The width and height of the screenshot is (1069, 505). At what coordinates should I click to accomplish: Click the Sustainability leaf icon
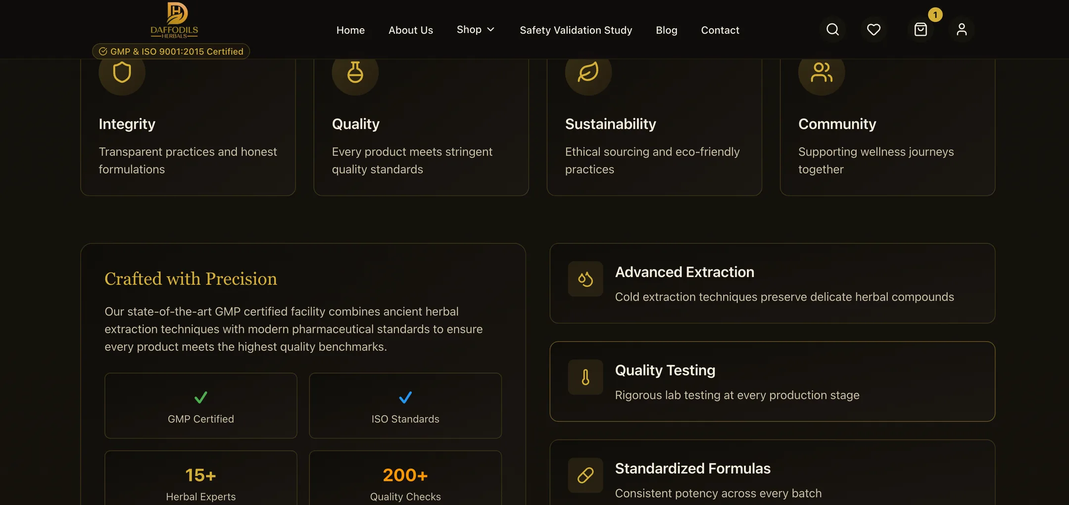point(588,72)
